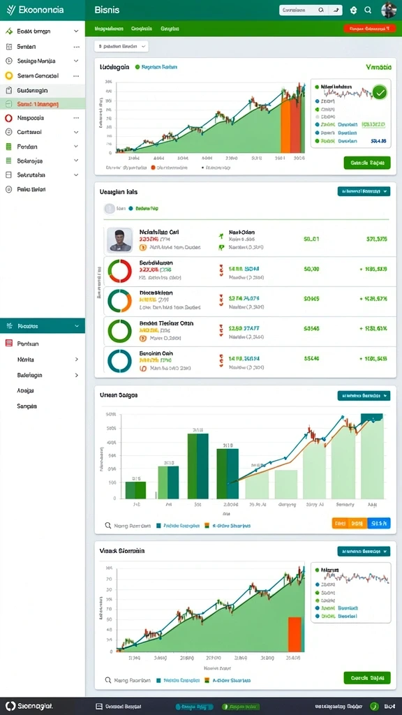Switch to the first tab in the green bar

[109, 28]
